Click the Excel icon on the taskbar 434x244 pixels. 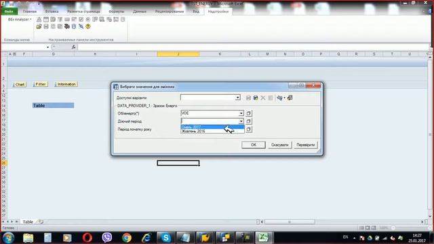pos(264,238)
